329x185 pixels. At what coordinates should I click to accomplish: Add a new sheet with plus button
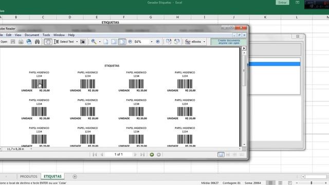click(x=75, y=177)
